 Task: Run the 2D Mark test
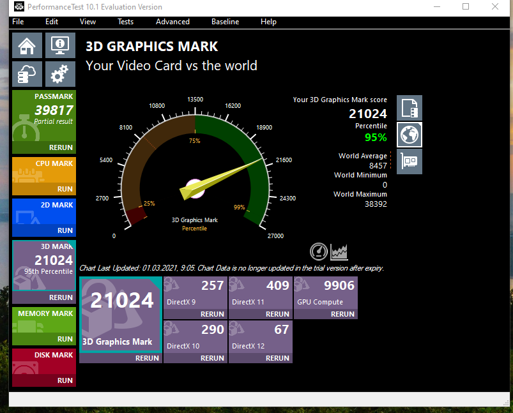(x=44, y=230)
